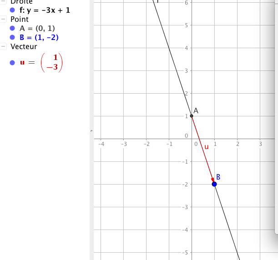Select the B = (1, −2) entry

coord(39,37)
